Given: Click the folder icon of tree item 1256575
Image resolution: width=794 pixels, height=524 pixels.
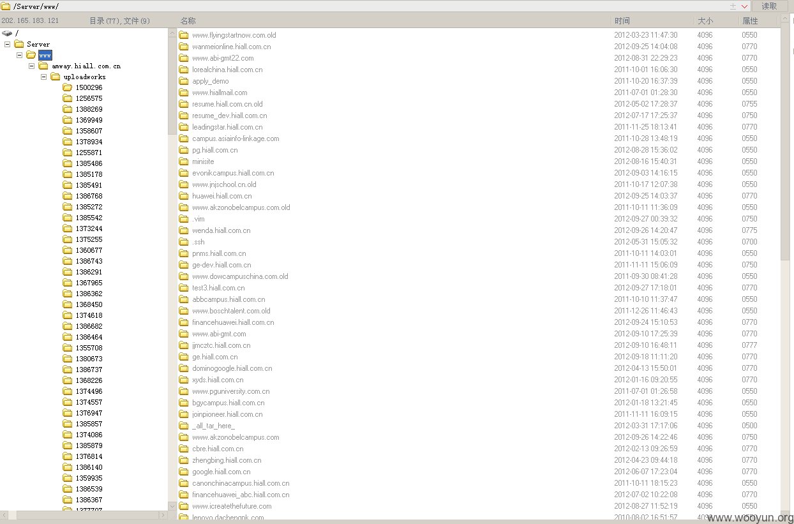Looking at the screenshot, I should click(68, 98).
